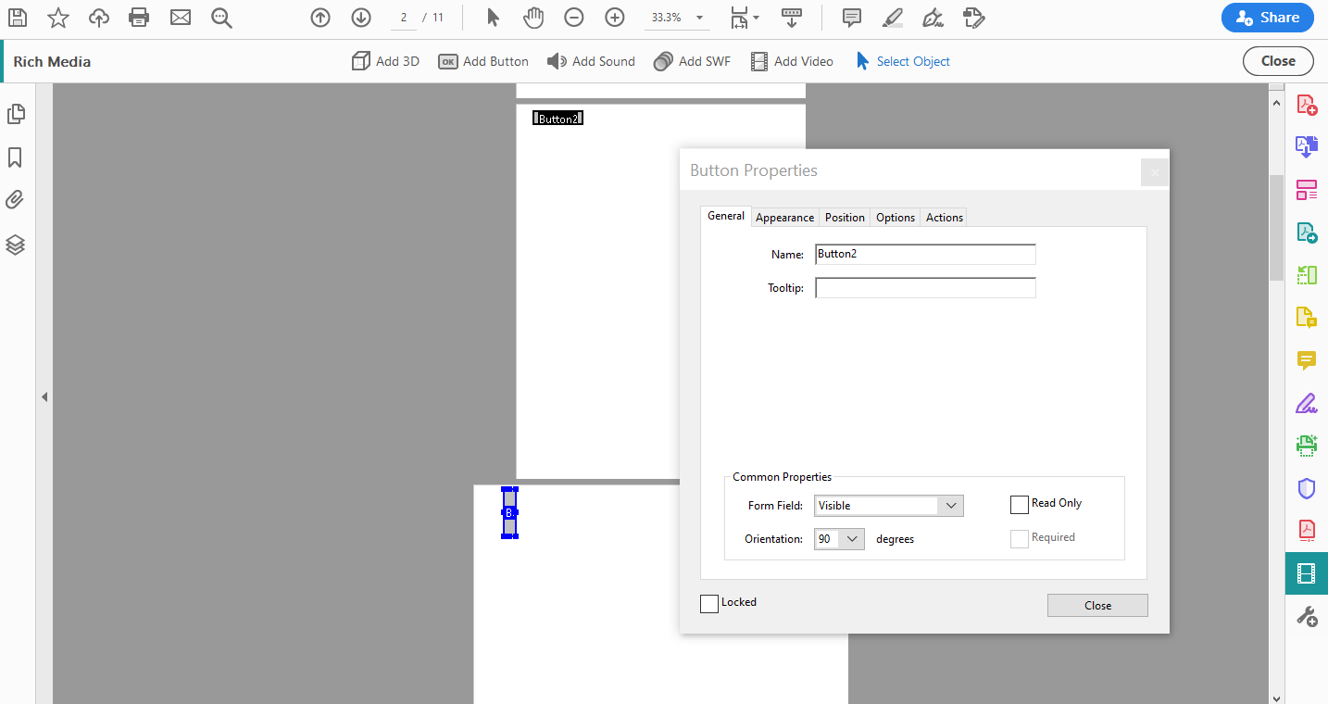Expand the Orientation degrees dropdown
1328x704 pixels.
pos(852,538)
